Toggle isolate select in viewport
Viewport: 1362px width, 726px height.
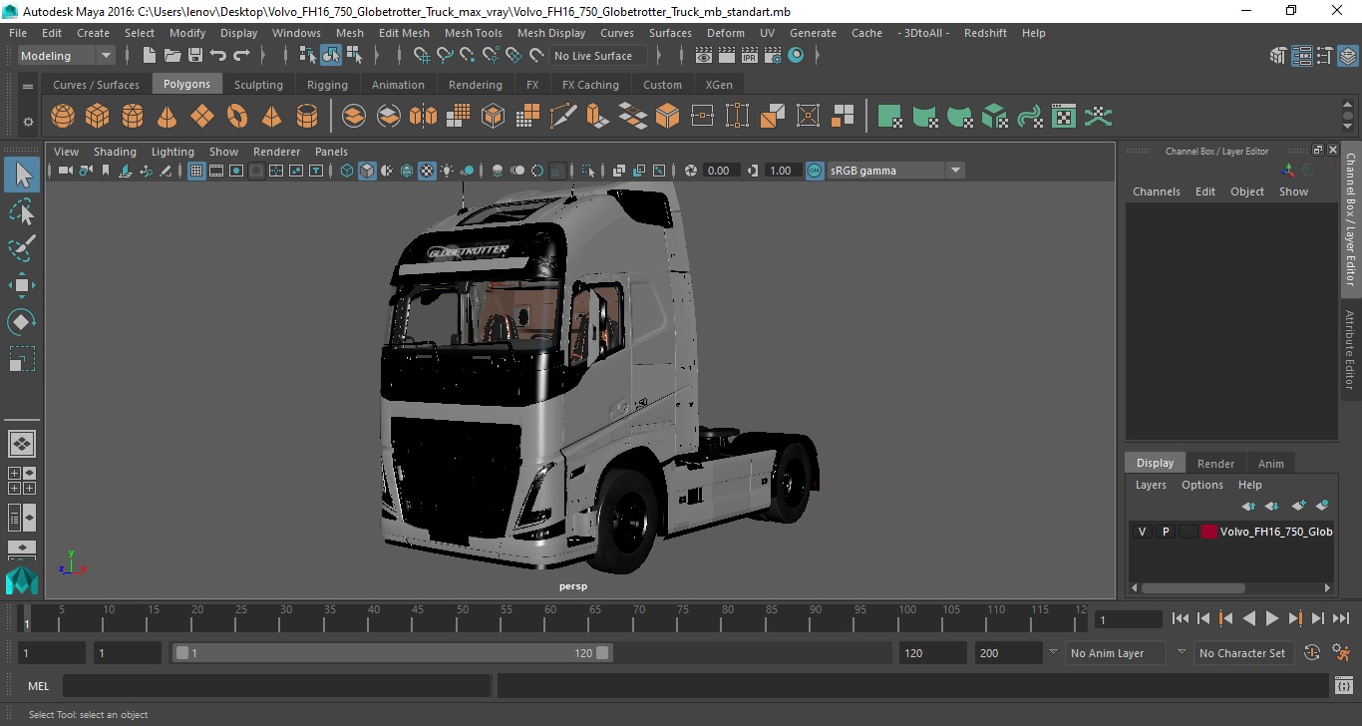[588, 171]
